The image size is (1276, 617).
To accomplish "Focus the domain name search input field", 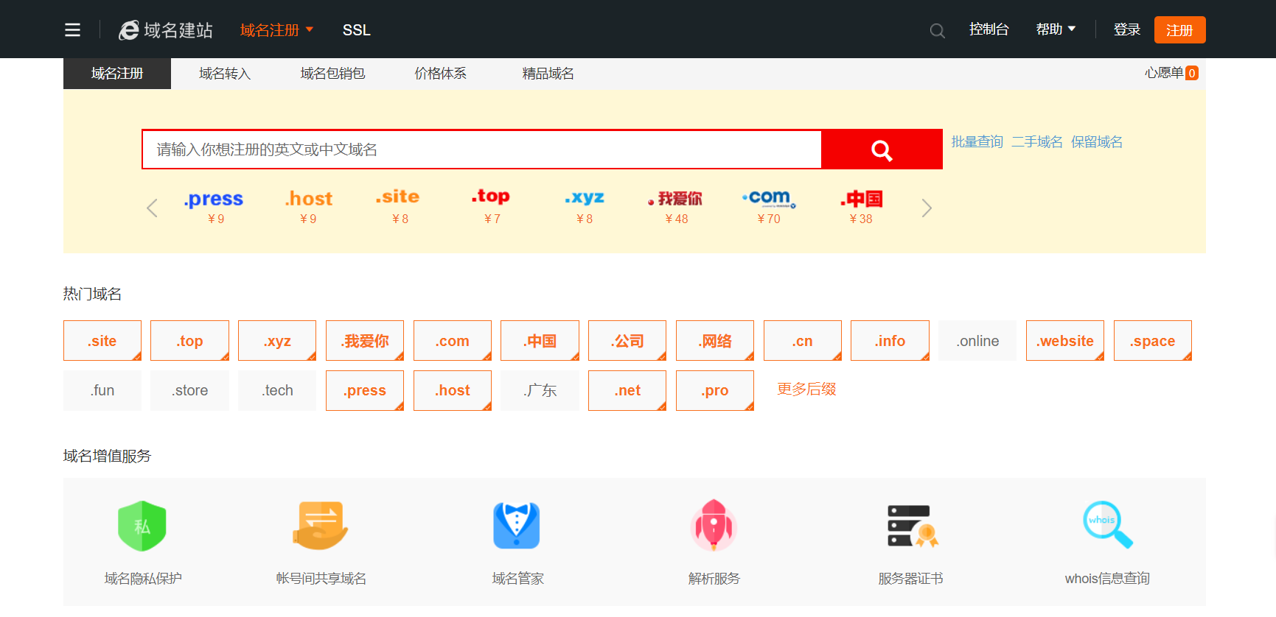I will (481, 149).
